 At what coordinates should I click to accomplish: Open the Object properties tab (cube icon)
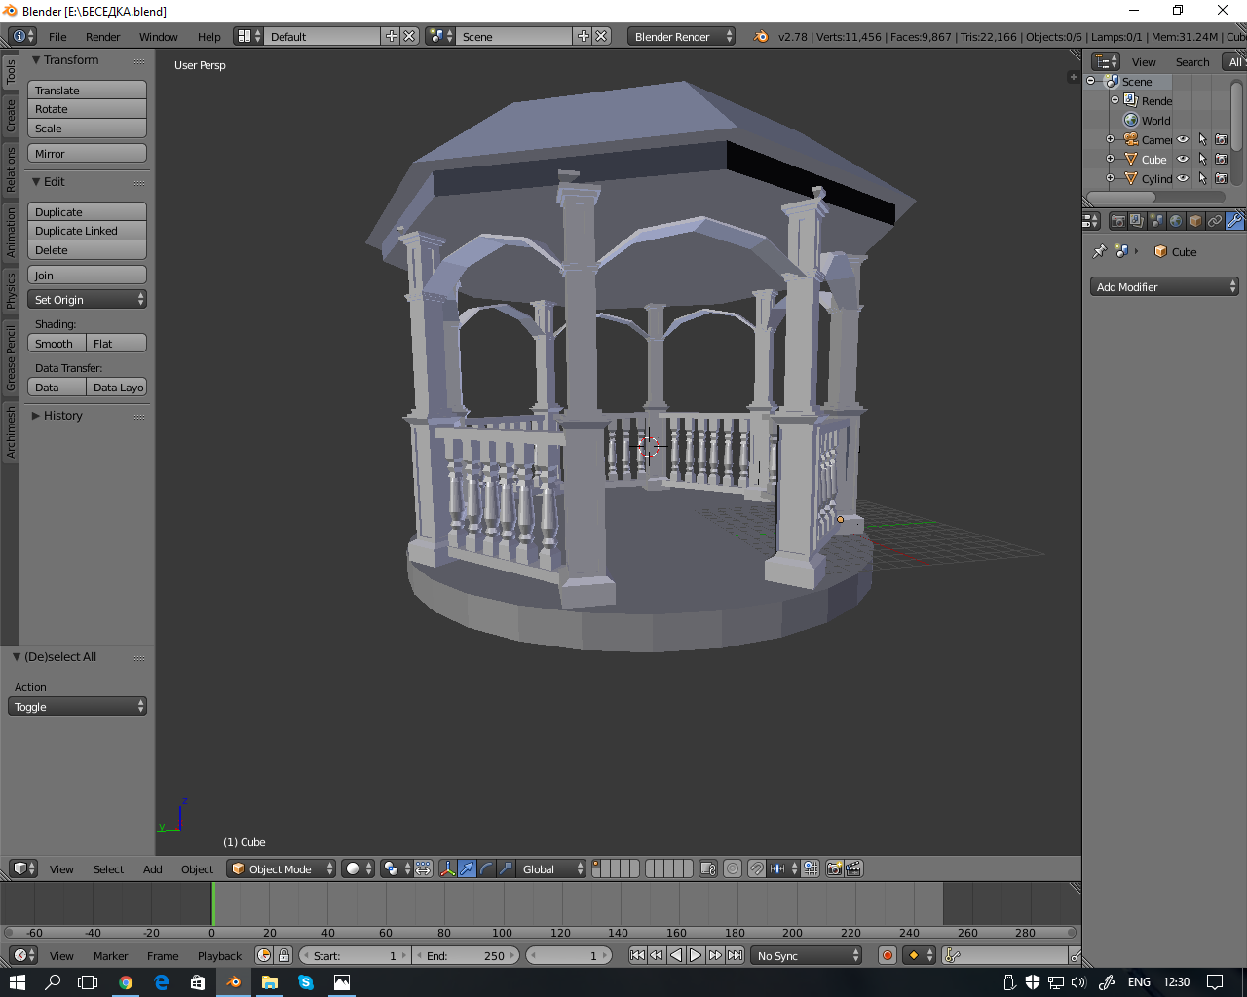pyautogui.click(x=1195, y=221)
